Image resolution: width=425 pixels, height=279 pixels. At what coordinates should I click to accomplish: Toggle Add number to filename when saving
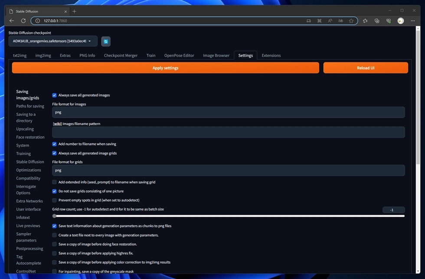coord(54,144)
